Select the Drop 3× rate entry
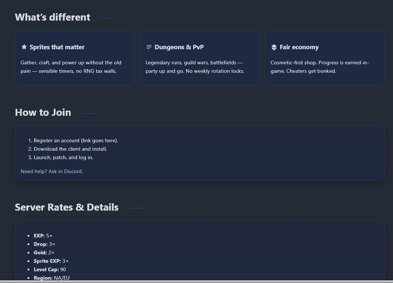 (x=44, y=244)
